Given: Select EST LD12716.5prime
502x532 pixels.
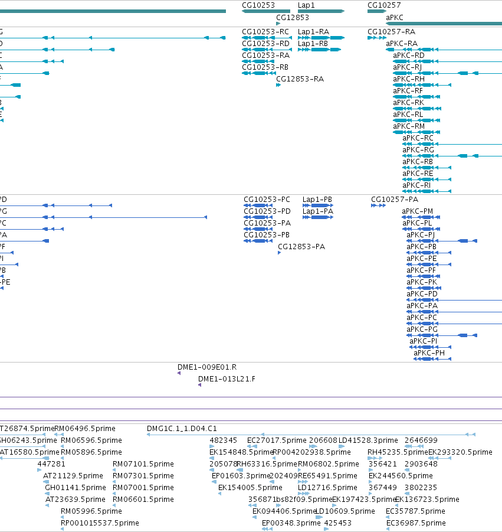Looking at the screenshot, I should (x=327, y=488).
